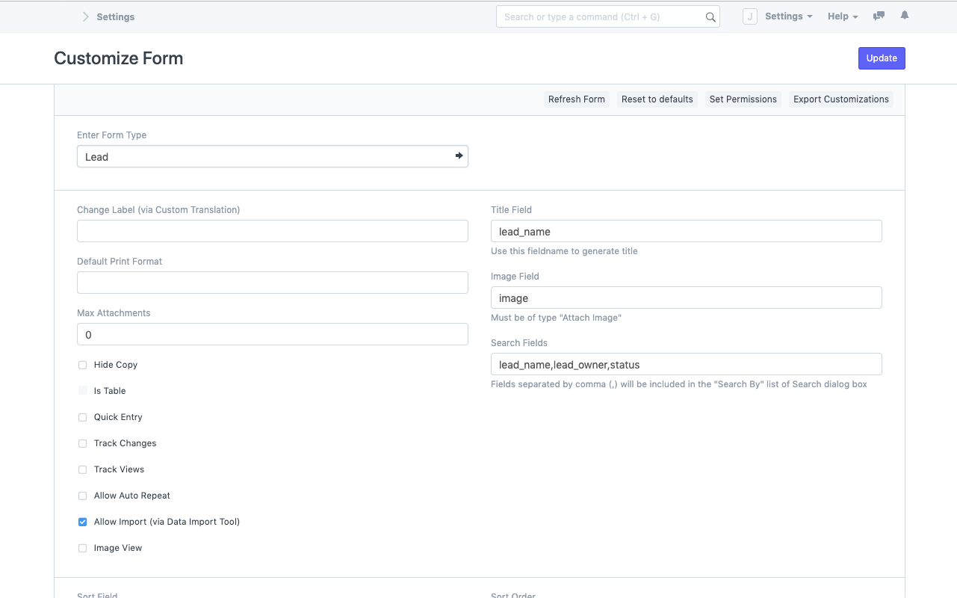Click the search magnifier icon
Screen dimensions: 957x598
tap(710, 17)
